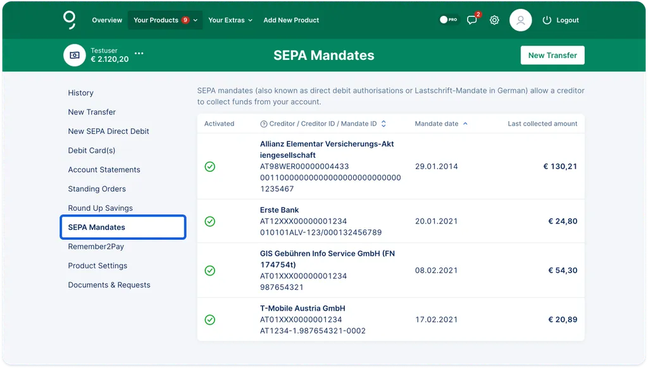The height and width of the screenshot is (368, 648).
Task: Select Add New Product in navigation
Action: point(291,20)
